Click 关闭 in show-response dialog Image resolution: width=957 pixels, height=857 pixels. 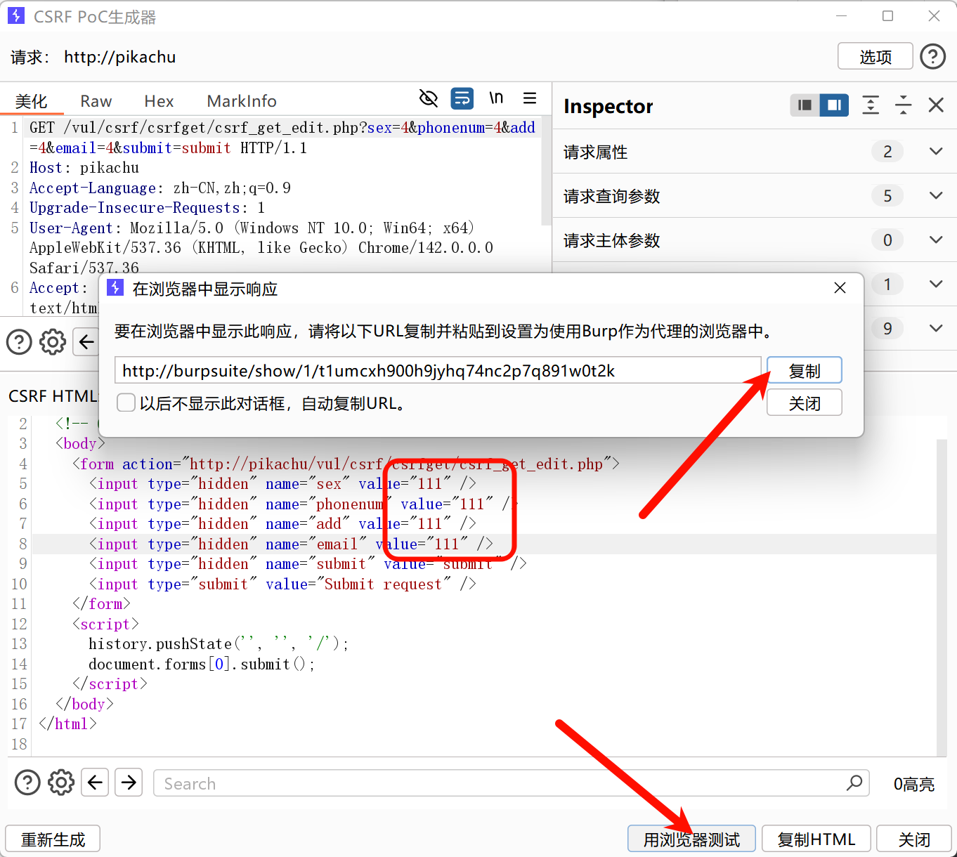coord(805,403)
